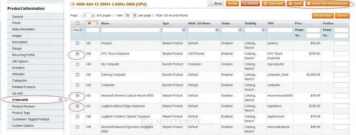
Task: Open the Design tab
Action: point(36,48)
